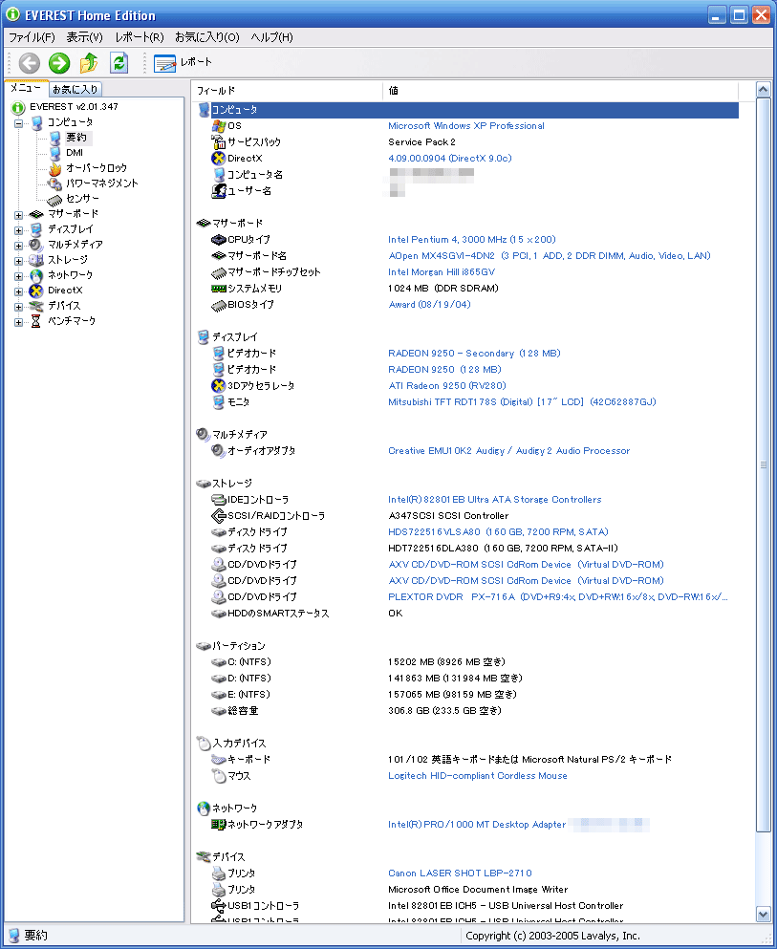Switch to the お気に入り tab
This screenshot has width=777, height=949.
coord(76,90)
